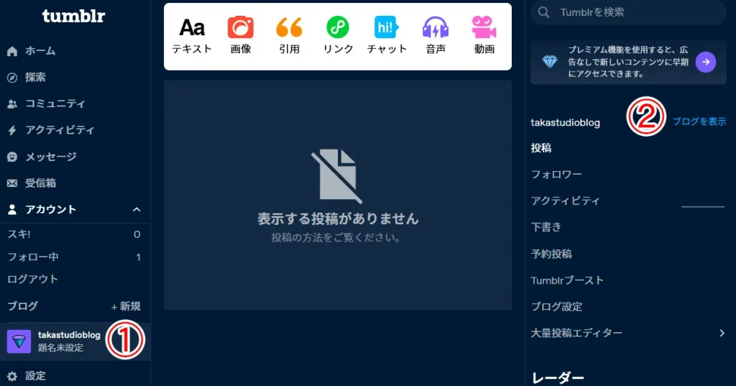Image resolution: width=736 pixels, height=386 pixels.
Task: Click the premium feature banner text
Action: (x=628, y=62)
